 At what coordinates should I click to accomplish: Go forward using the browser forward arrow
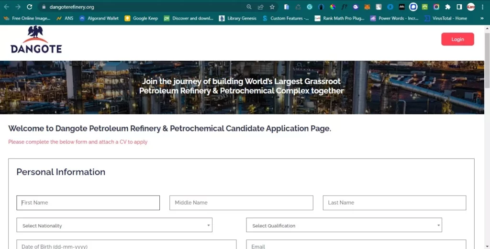(18, 7)
